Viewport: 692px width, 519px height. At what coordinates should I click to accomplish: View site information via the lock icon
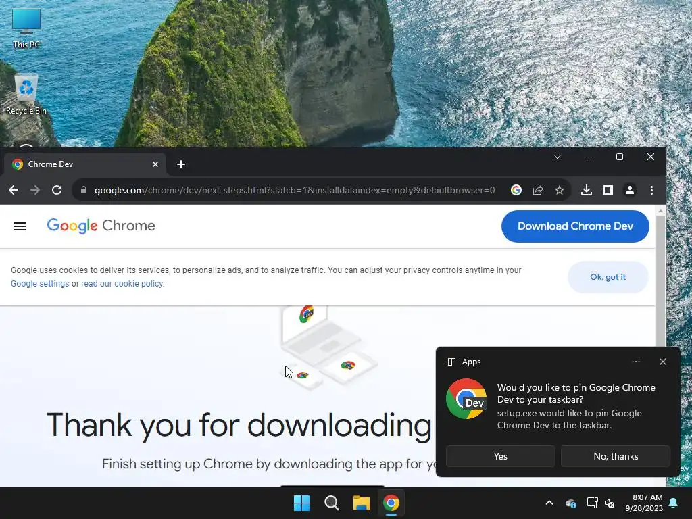tap(84, 190)
